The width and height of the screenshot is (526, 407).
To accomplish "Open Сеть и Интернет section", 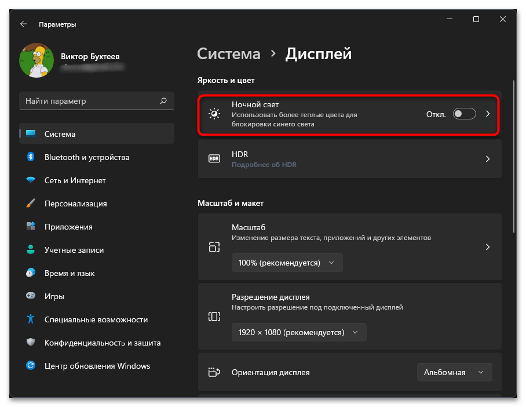I will tap(97, 180).
